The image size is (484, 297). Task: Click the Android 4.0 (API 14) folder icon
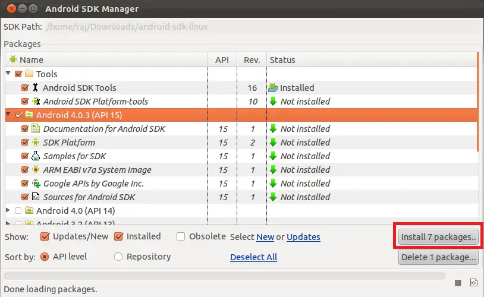[x=29, y=211]
